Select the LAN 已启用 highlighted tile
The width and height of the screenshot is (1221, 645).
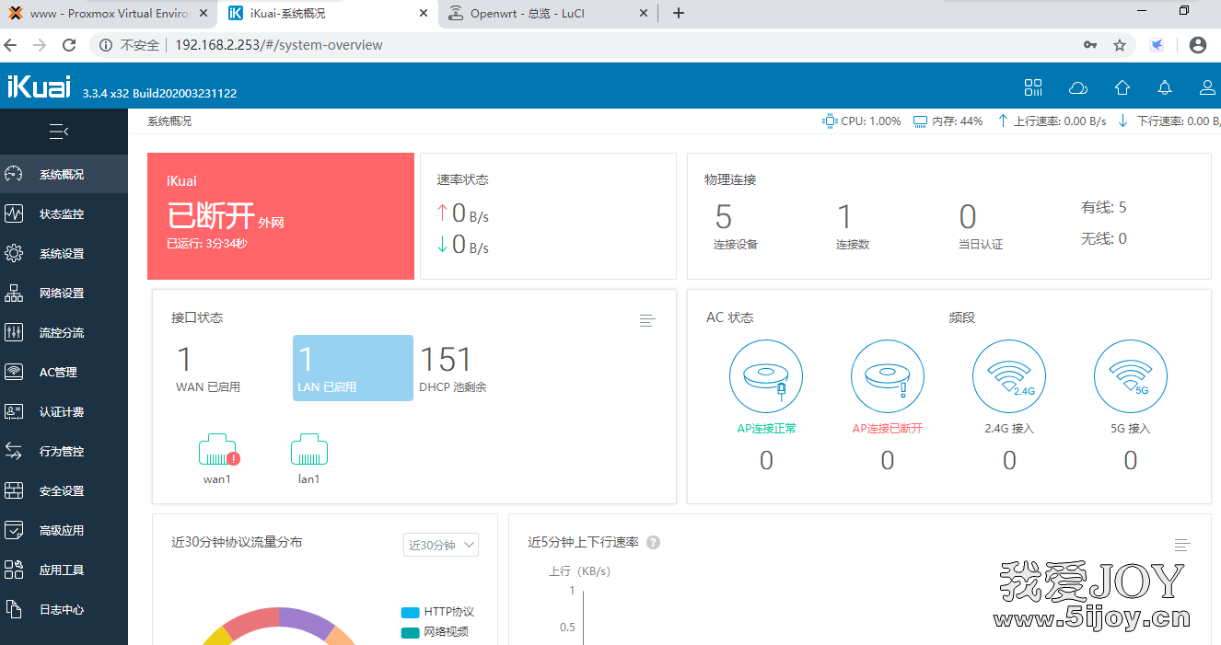(x=353, y=368)
